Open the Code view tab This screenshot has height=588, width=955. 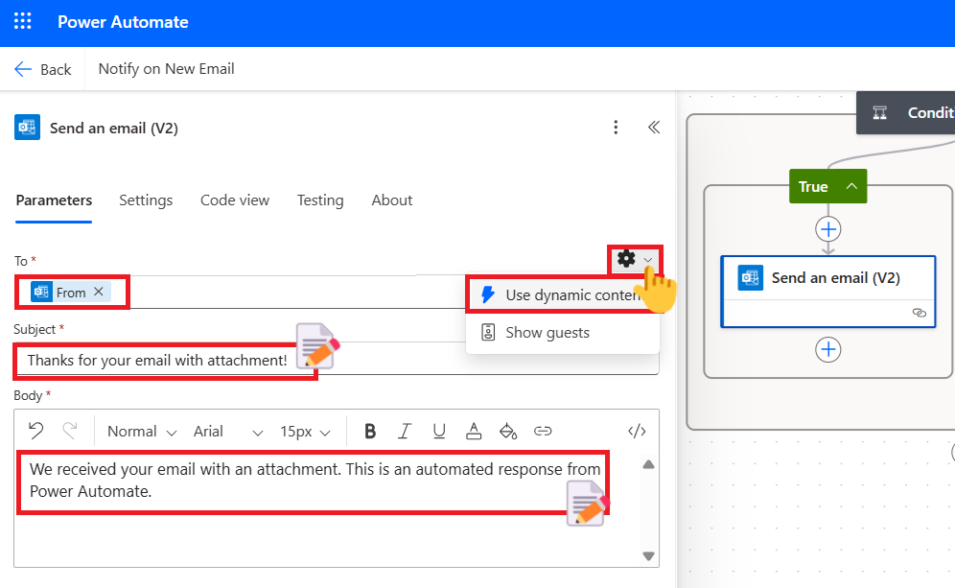(234, 200)
